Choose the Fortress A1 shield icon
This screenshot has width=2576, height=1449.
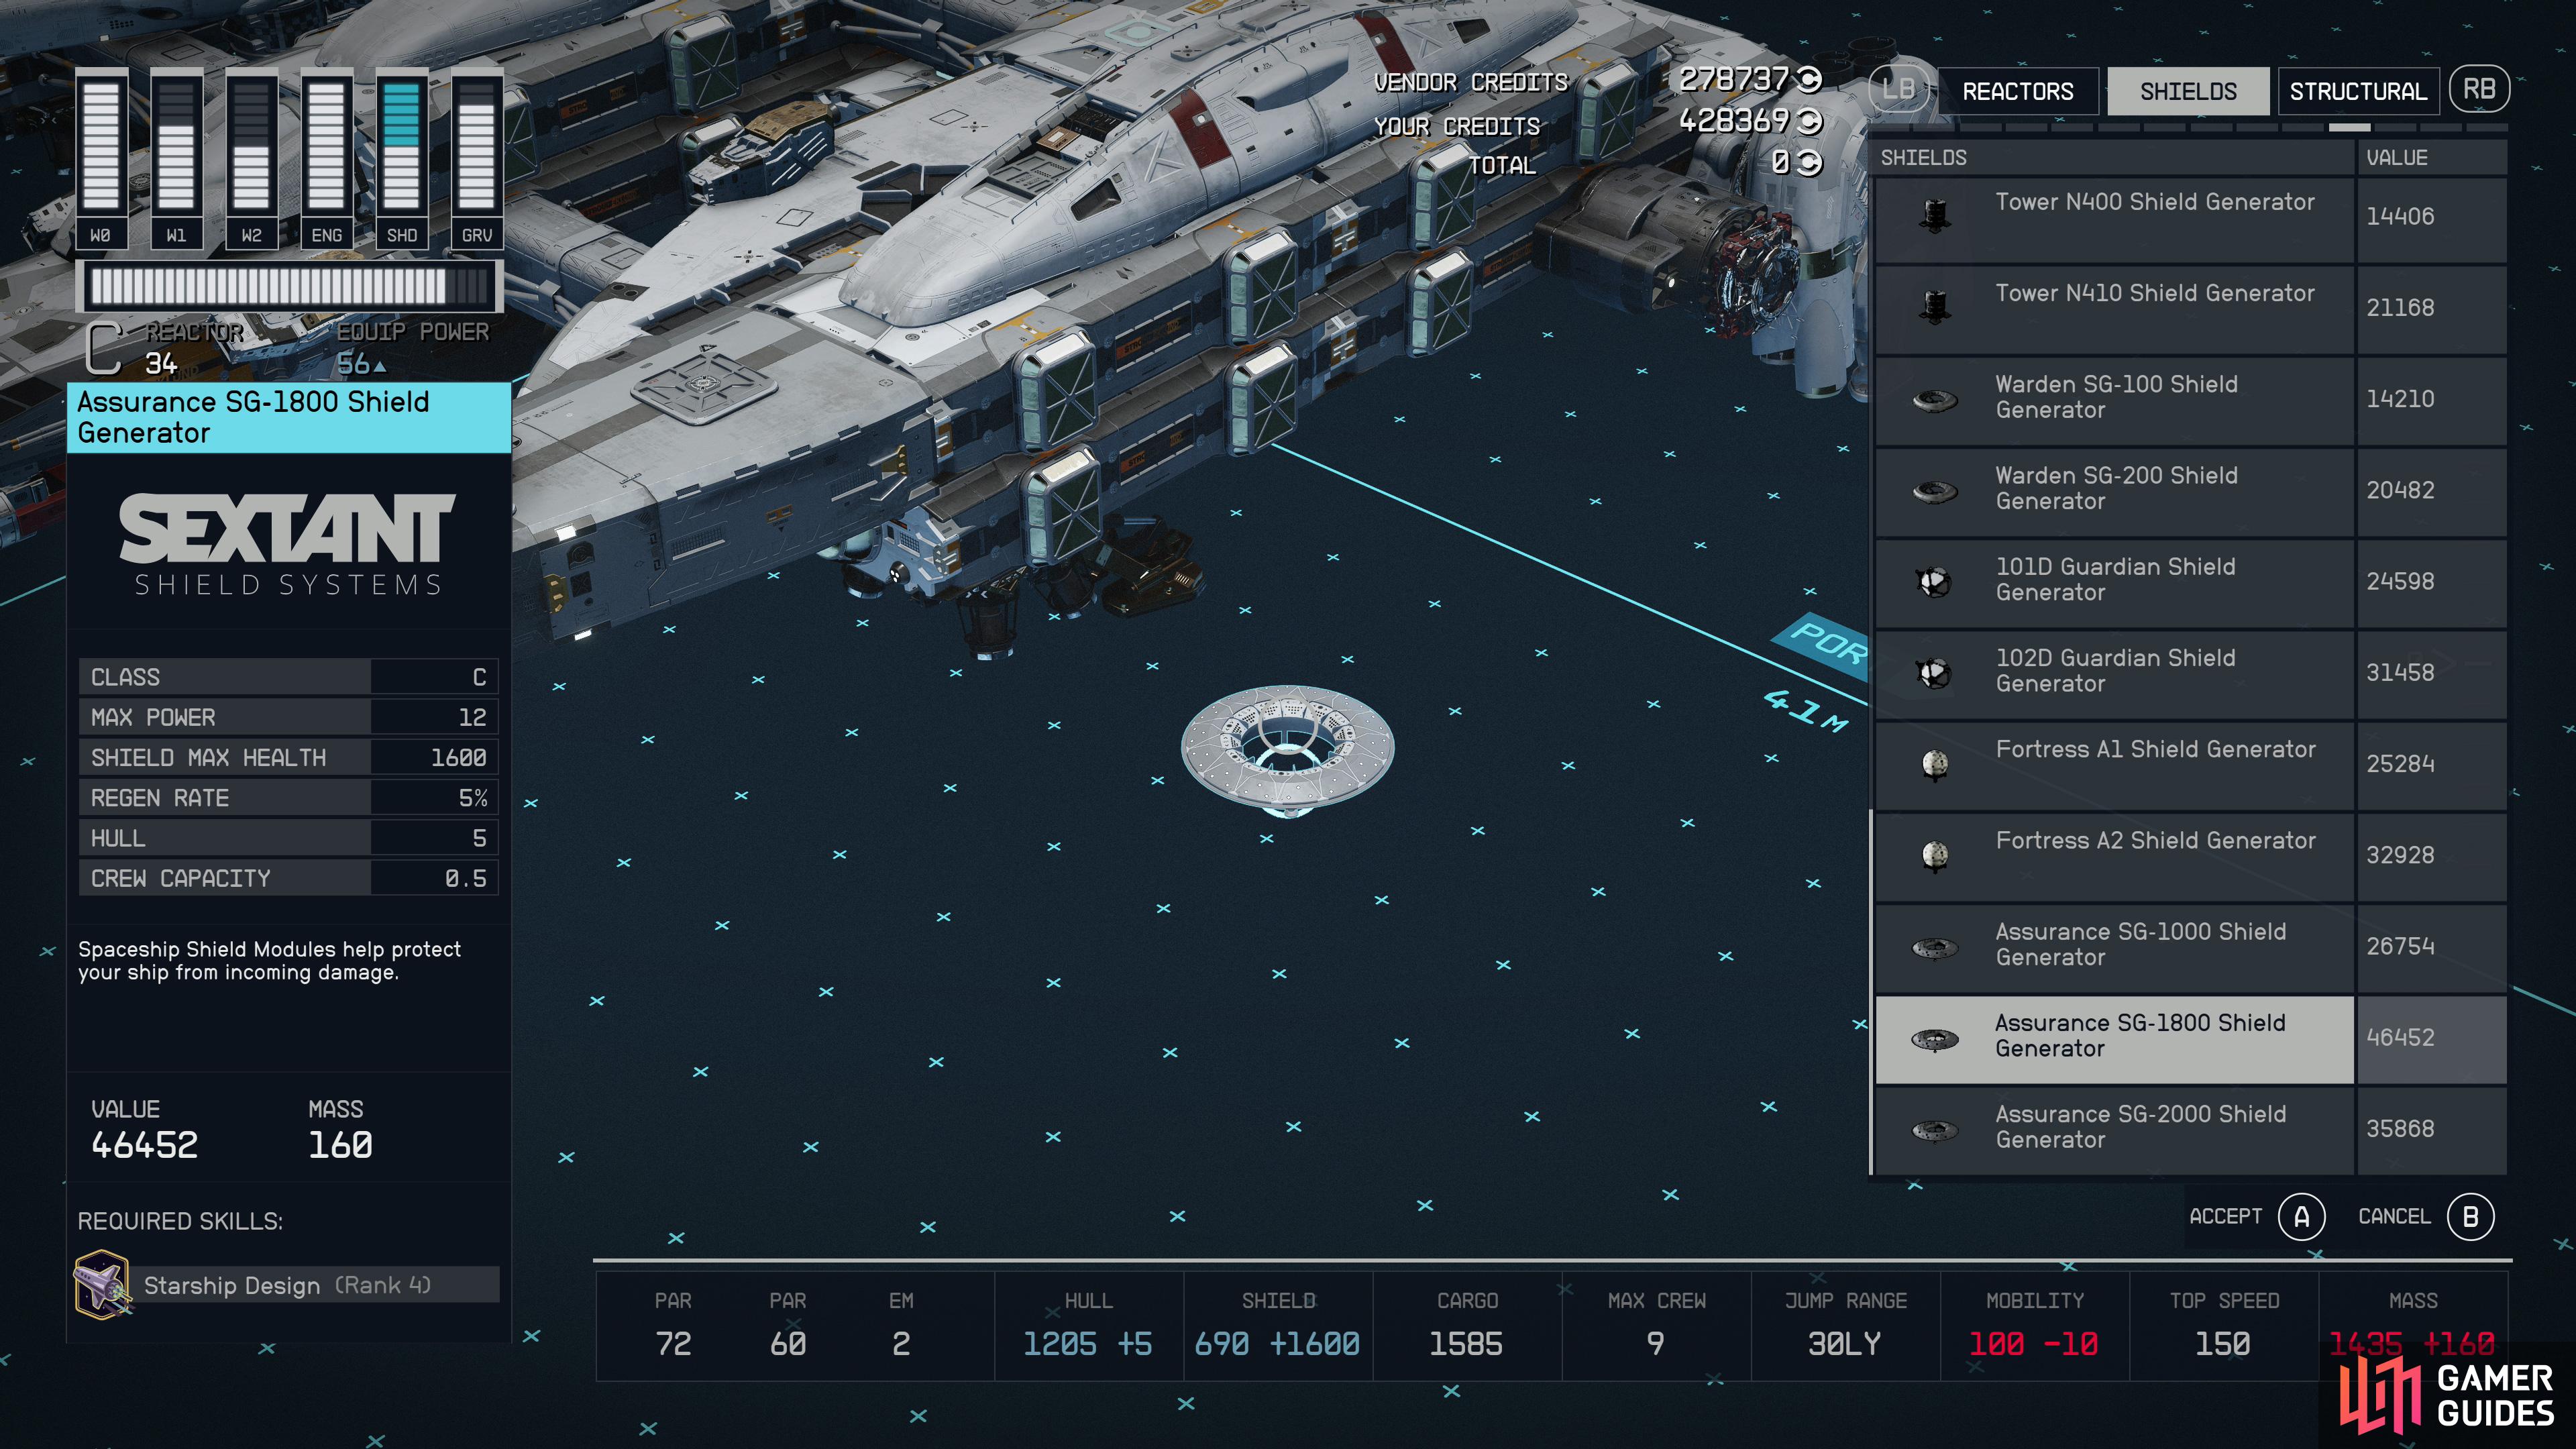point(1935,765)
